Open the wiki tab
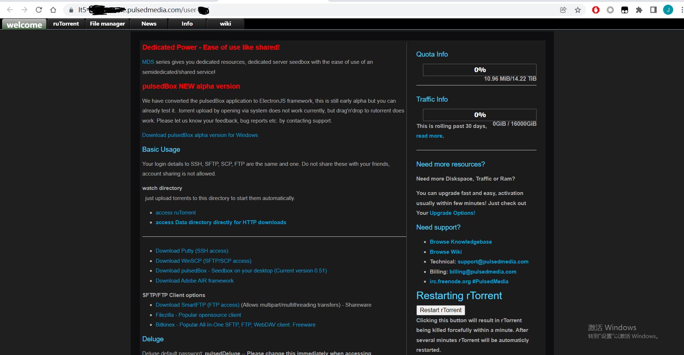684x355 pixels. 225,24
